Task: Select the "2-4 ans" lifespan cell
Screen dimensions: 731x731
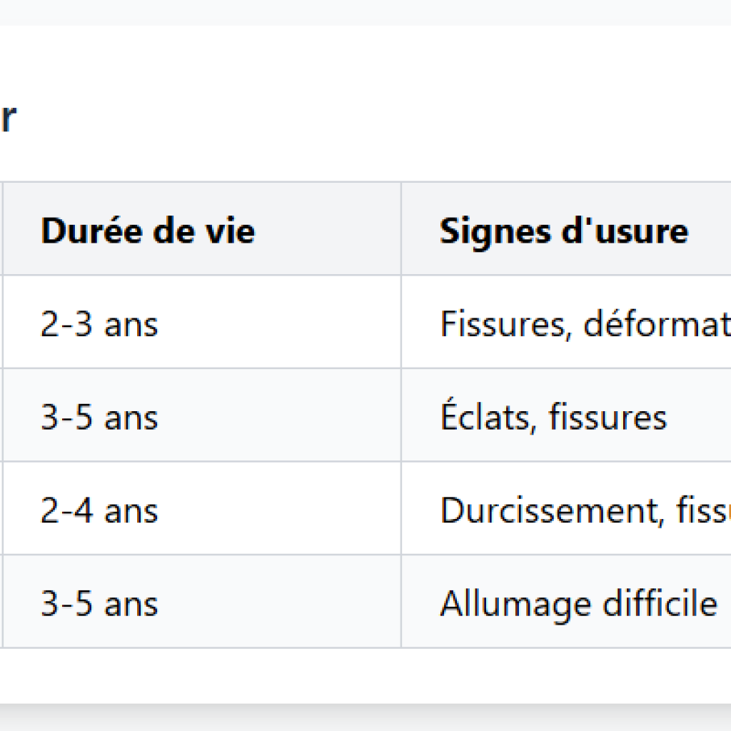Action: (x=99, y=510)
